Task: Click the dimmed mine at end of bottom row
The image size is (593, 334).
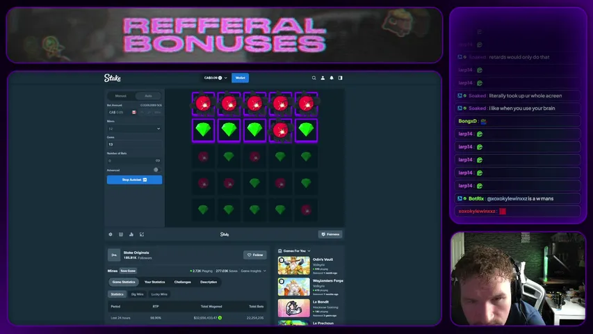Action: coord(306,209)
